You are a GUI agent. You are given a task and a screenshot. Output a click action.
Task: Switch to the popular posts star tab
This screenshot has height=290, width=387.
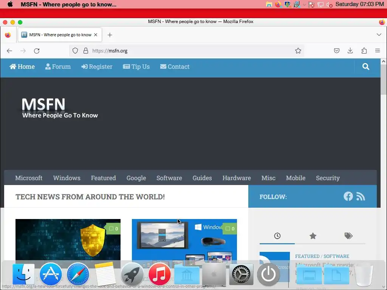pos(313,236)
